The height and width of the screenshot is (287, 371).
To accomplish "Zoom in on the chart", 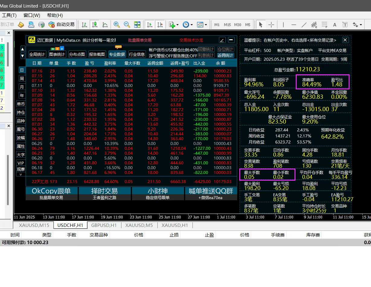I will pos(117,24).
